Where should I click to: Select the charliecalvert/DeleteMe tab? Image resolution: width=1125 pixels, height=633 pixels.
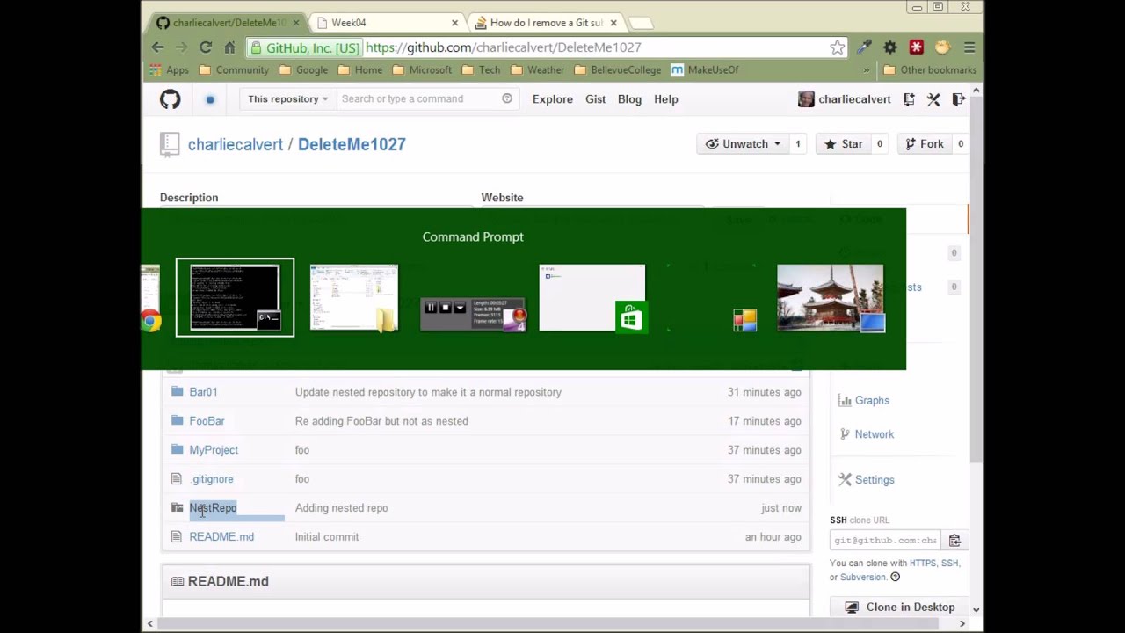tap(229, 23)
